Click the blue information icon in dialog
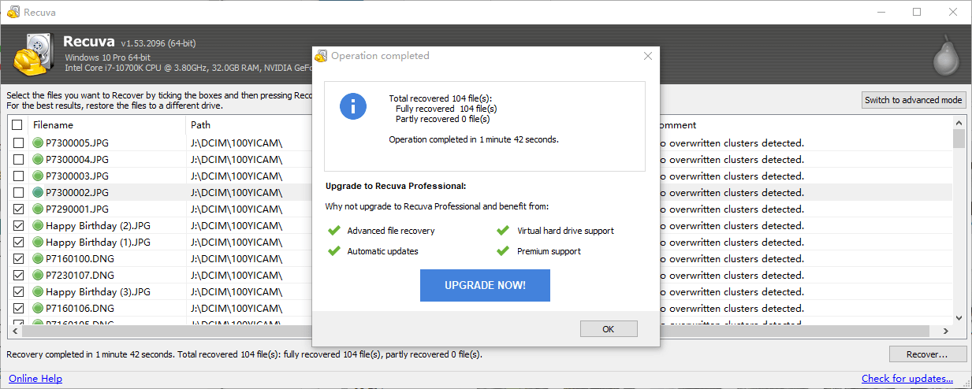Image resolution: width=972 pixels, height=389 pixels. (353, 106)
